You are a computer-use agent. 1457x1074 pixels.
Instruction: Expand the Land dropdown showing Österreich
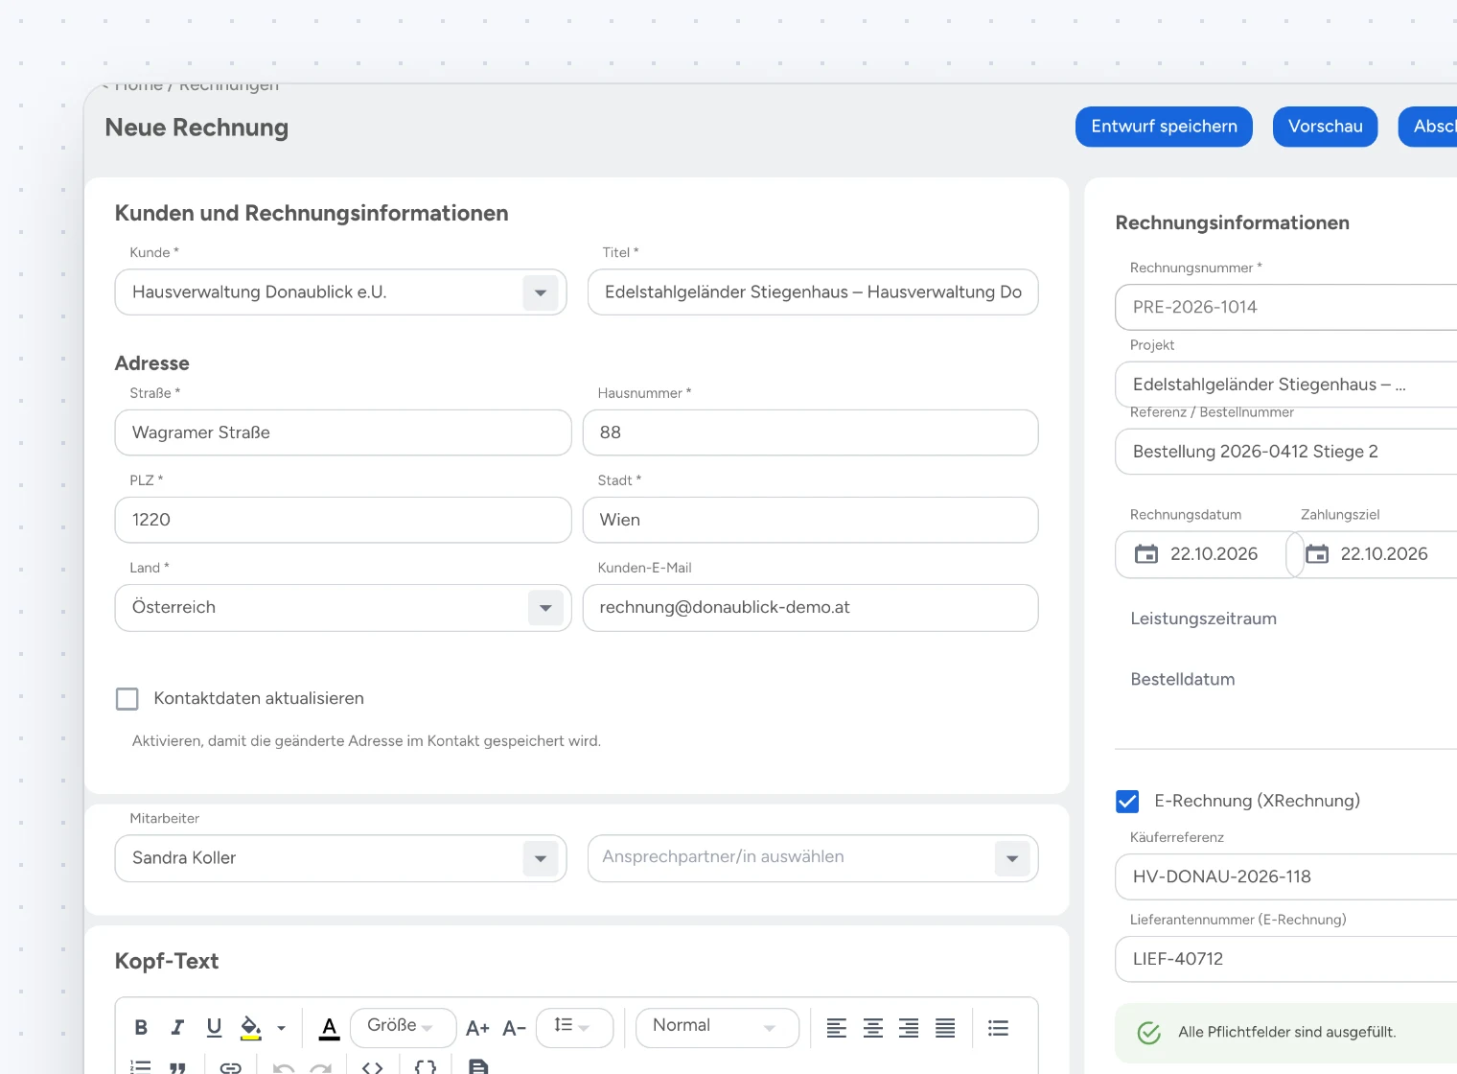[545, 608]
